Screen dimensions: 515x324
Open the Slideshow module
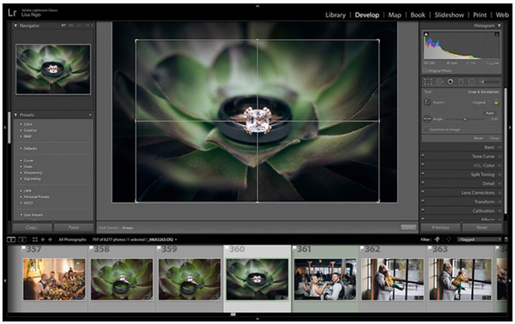point(449,15)
